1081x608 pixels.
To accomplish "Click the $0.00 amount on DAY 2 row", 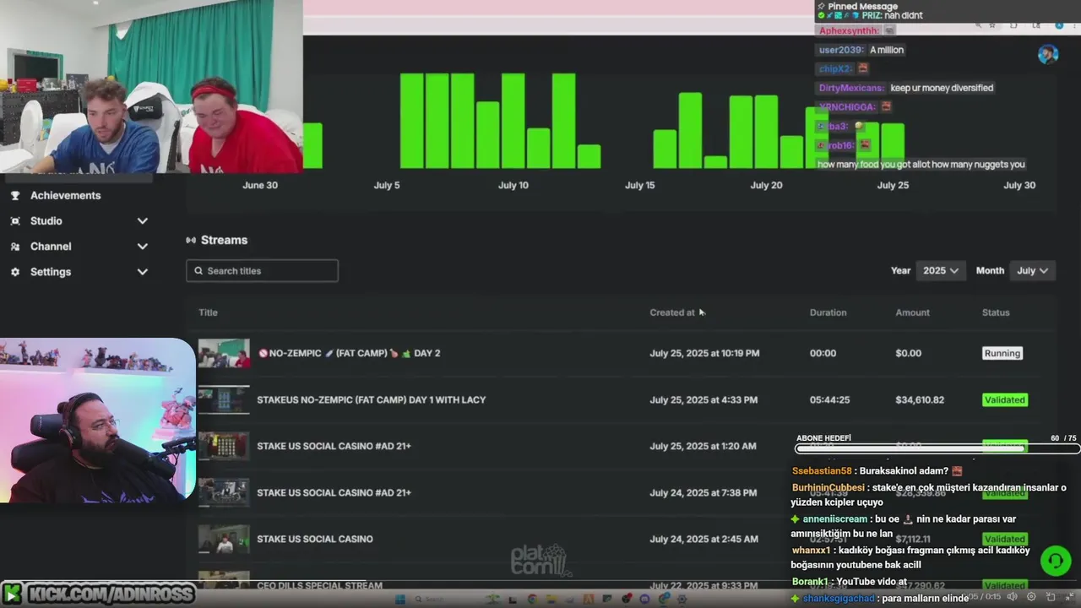I will pos(909,353).
